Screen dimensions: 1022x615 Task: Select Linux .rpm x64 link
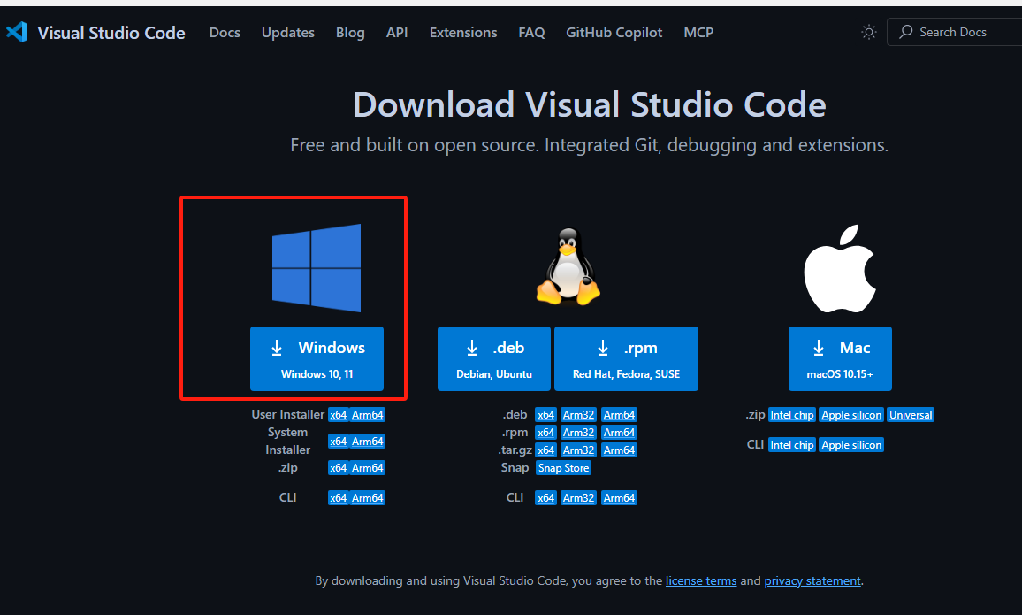[x=545, y=433]
